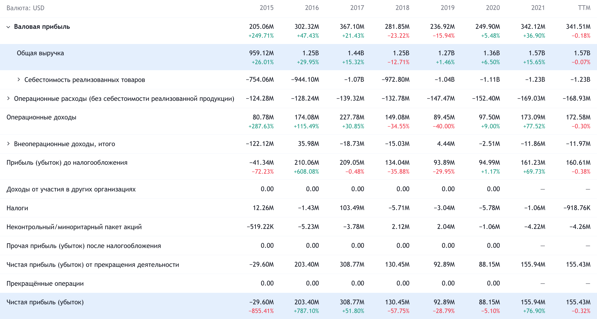
Task: Click pretax income change +608.08%
Action: tap(306, 172)
